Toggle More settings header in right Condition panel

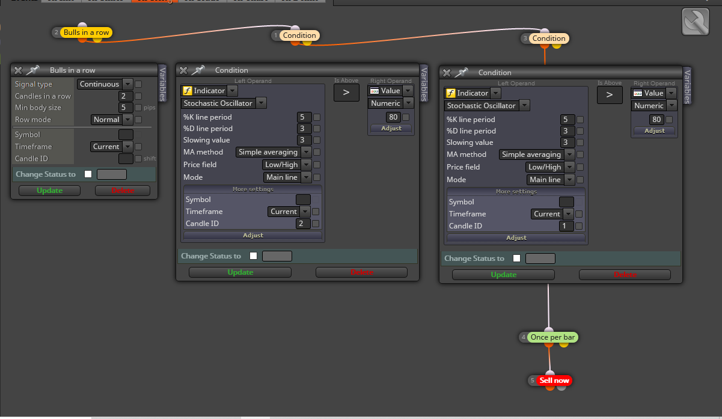coord(516,192)
